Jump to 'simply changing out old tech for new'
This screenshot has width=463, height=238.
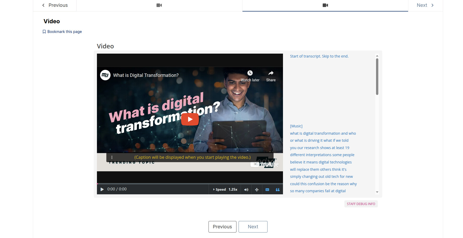point(321,177)
